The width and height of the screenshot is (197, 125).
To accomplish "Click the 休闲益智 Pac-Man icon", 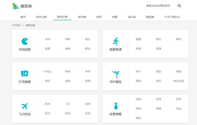I will pos(25,41).
